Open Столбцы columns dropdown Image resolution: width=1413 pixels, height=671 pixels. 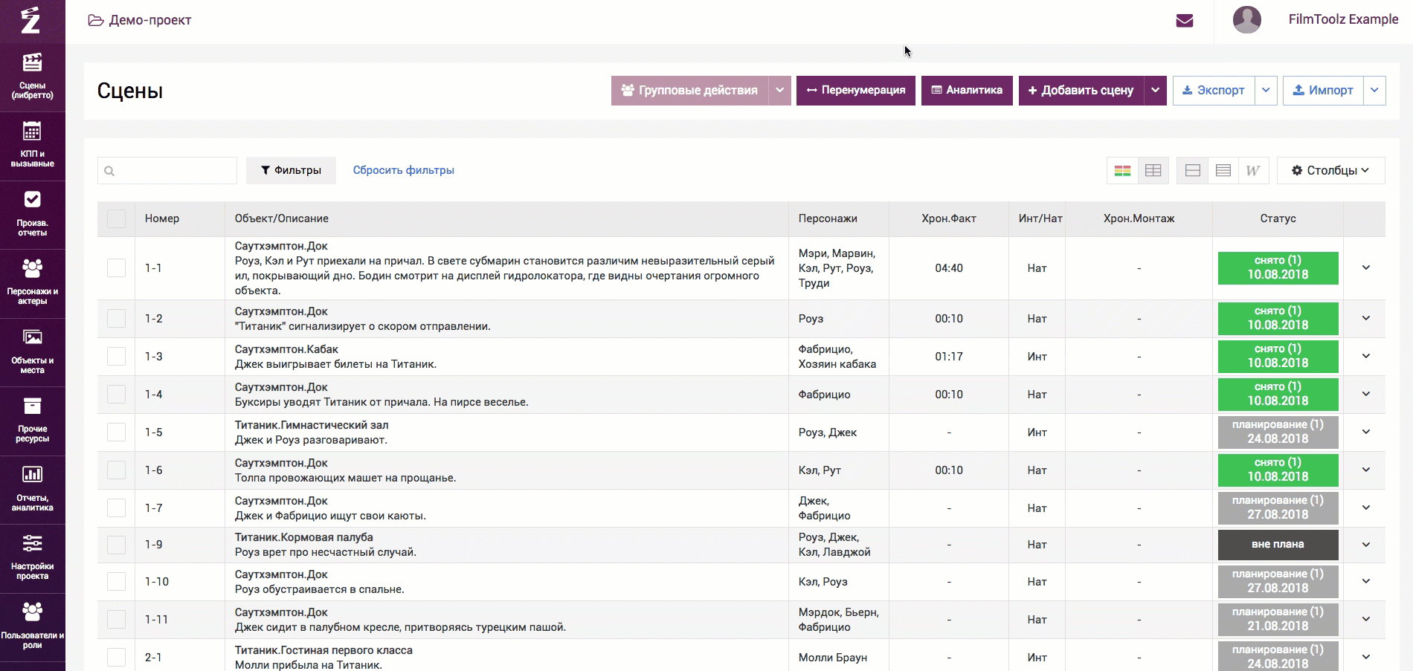(1330, 170)
